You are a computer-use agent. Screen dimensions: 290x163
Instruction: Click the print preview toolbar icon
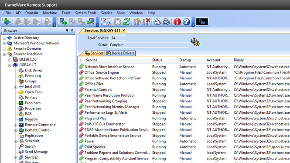pos(167,22)
